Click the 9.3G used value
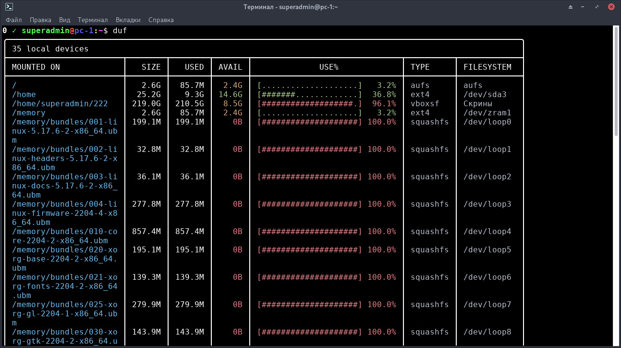Screen dimensions: 621x348 [195, 94]
